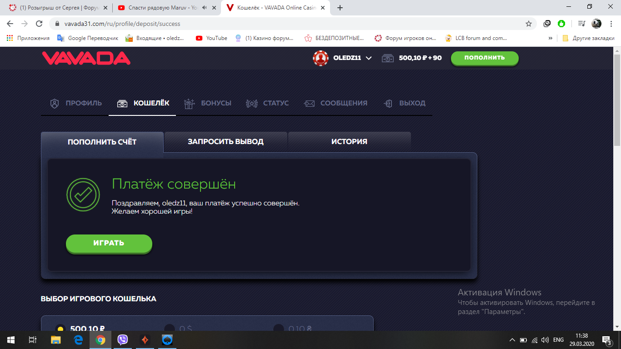Open the red diamond taskbar app

pyautogui.click(x=145, y=340)
